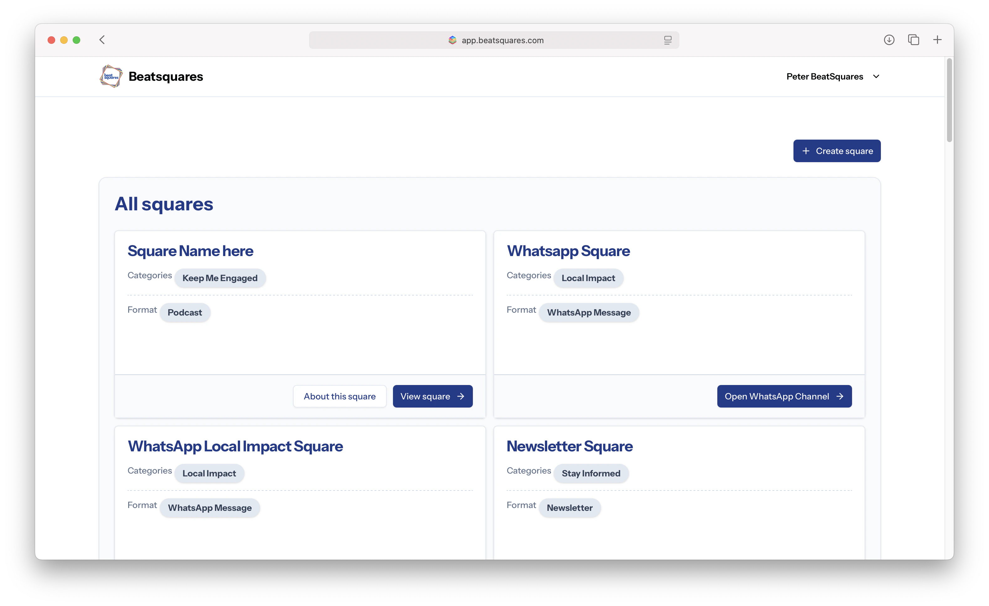Select the Keep Me Engaged category pill
This screenshot has height=606, width=989.
pyautogui.click(x=220, y=278)
